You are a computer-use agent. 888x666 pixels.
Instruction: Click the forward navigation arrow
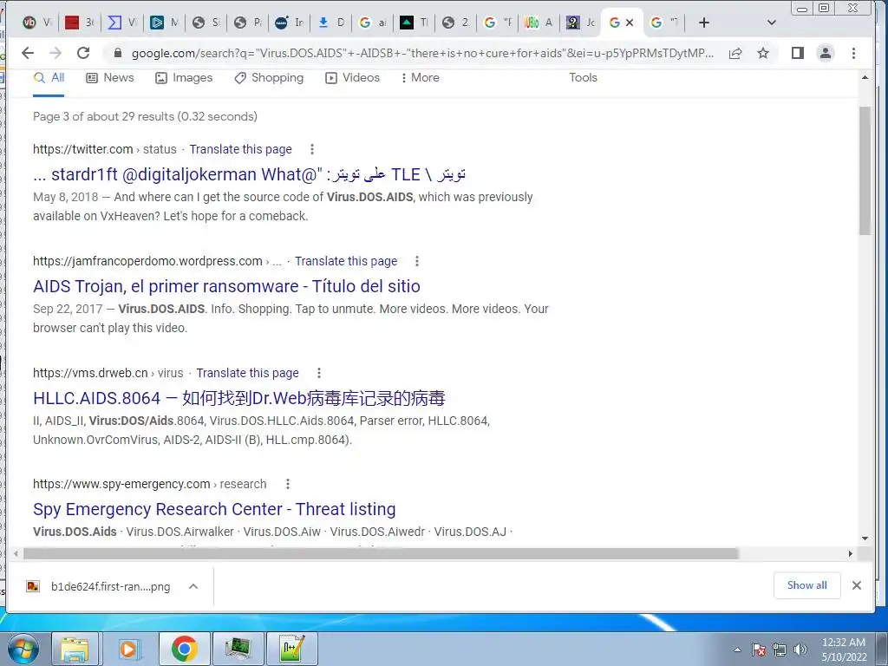pos(55,53)
